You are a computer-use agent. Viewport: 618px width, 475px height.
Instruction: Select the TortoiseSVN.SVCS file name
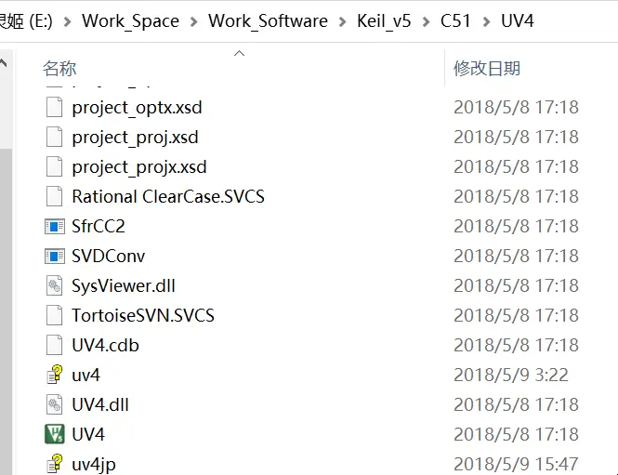tap(143, 315)
